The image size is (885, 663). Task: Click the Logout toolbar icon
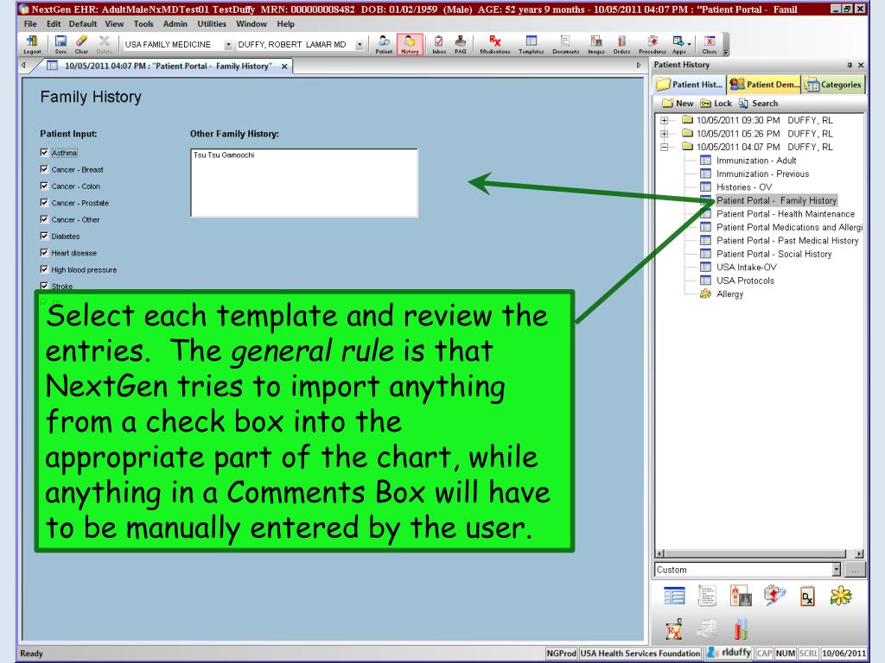(32, 44)
